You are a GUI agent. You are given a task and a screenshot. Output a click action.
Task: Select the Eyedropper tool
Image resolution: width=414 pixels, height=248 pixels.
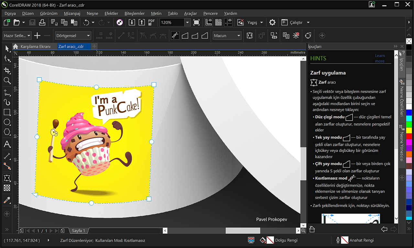tap(7, 200)
